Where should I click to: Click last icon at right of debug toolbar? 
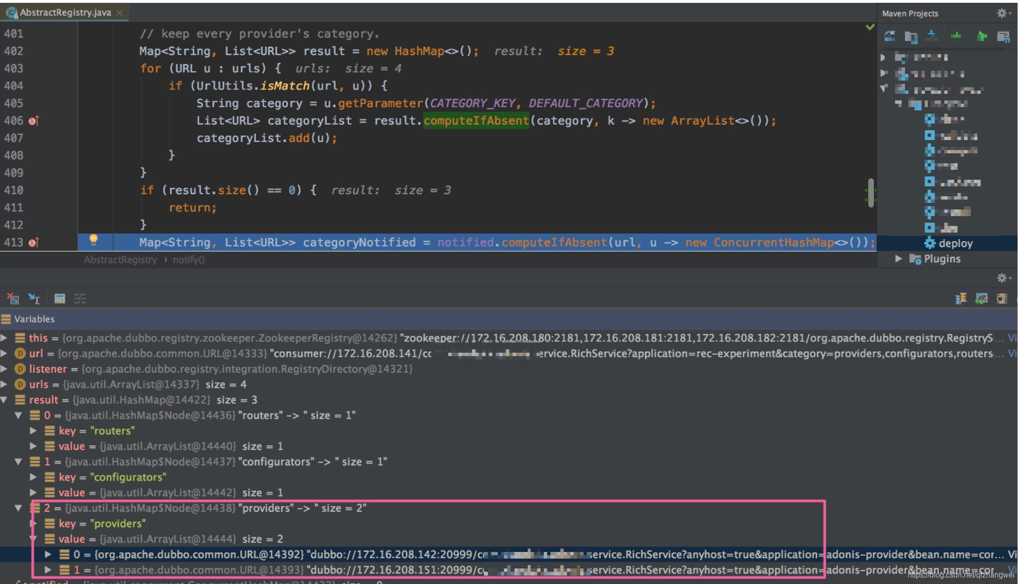point(1002,299)
